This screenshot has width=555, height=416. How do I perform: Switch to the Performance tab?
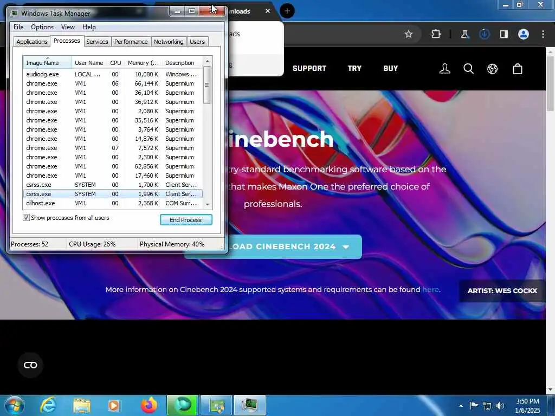pyautogui.click(x=131, y=42)
